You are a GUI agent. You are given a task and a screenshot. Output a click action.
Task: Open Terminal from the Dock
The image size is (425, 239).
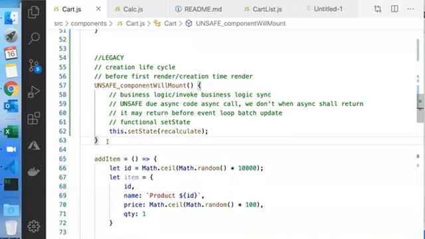(x=11, y=185)
